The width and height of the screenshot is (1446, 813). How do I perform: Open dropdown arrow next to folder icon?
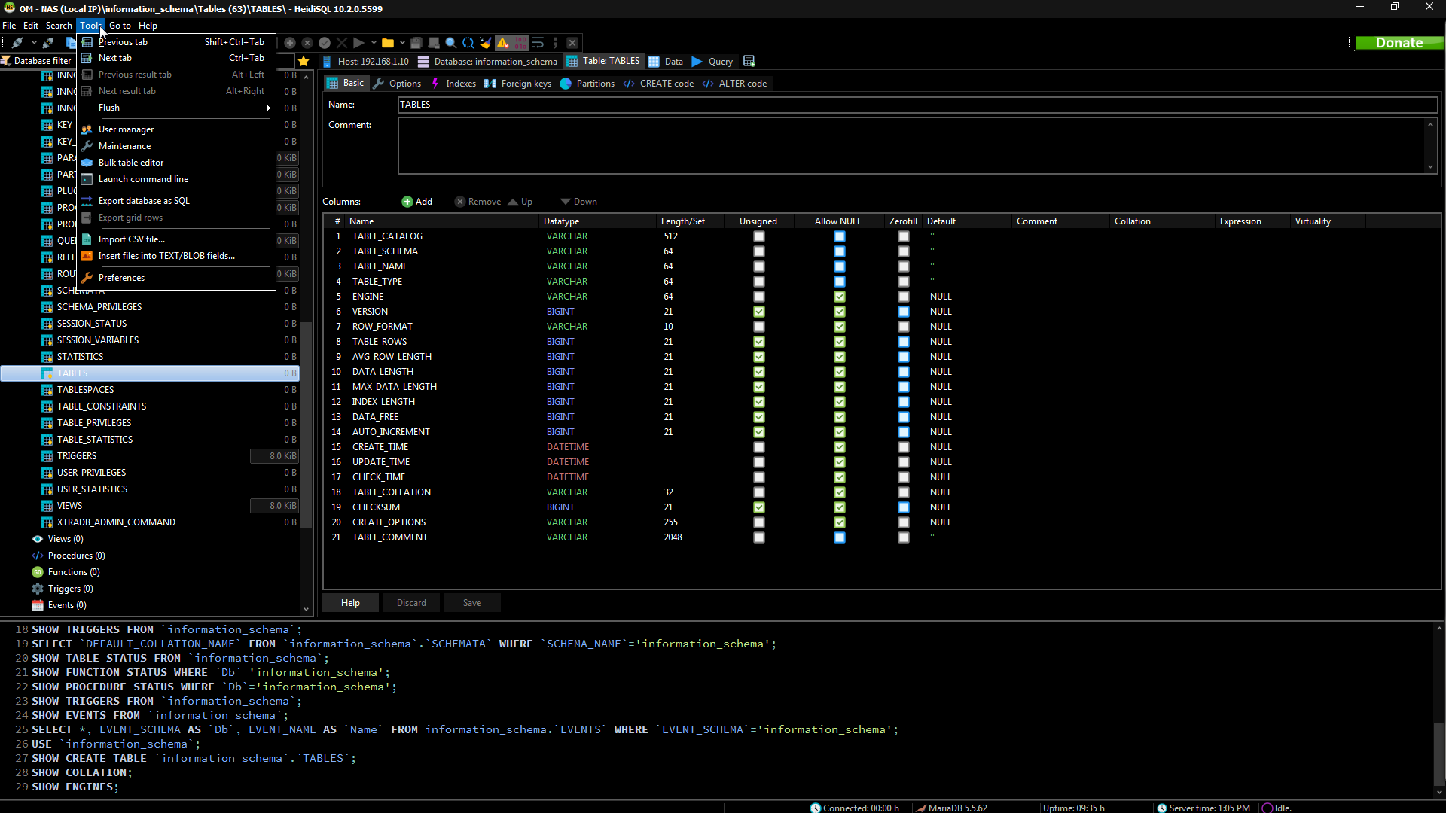402,43
